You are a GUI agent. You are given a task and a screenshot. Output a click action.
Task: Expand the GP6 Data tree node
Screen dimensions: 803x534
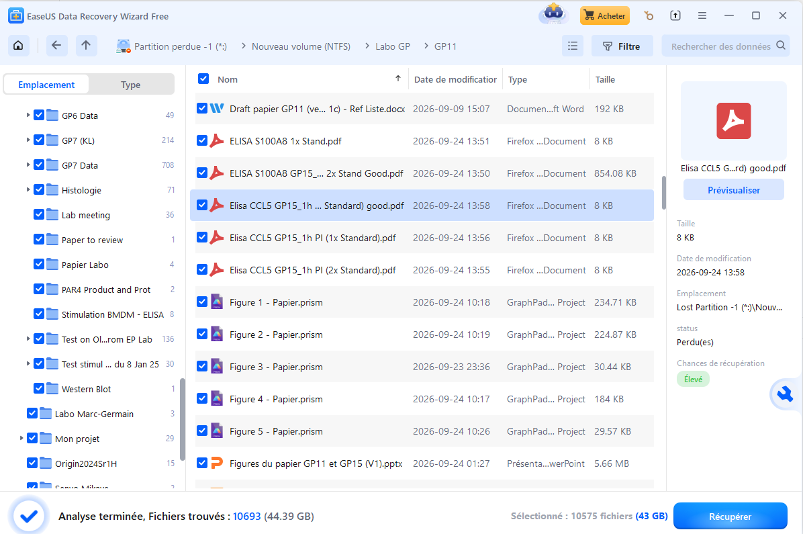pos(28,116)
